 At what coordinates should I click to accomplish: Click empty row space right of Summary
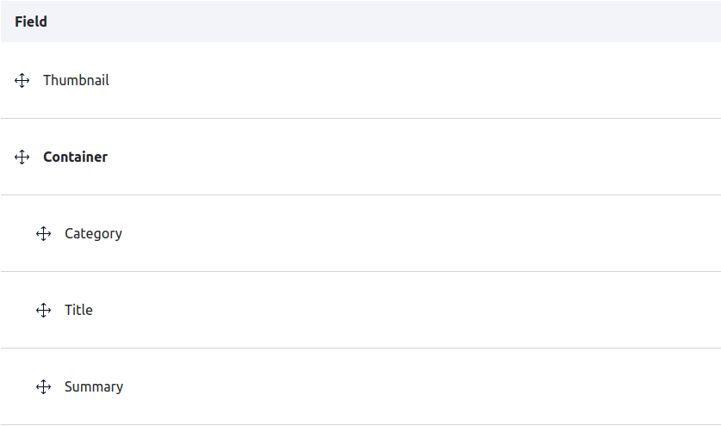[x=413, y=387]
